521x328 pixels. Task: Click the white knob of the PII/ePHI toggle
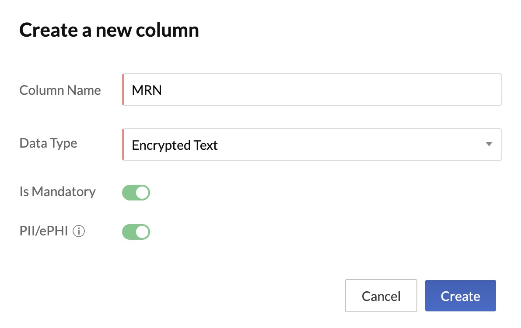click(x=142, y=232)
